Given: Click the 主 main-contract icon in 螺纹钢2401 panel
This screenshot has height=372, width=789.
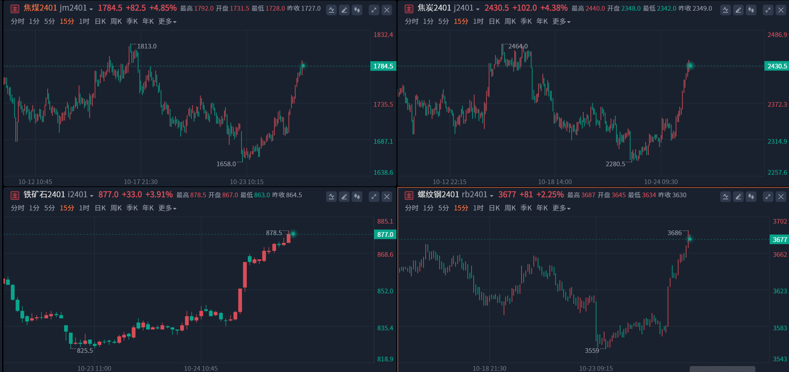Looking at the screenshot, I should pyautogui.click(x=409, y=196).
